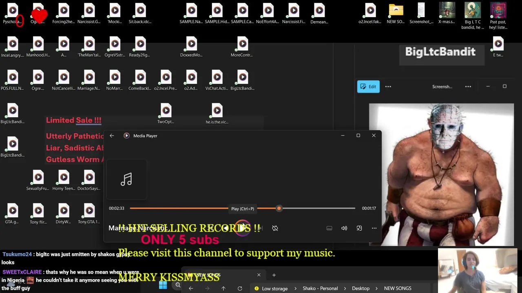The image size is (522, 293).
Task: Click the masked ogre picture in Photos
Action: click(441, 175)
